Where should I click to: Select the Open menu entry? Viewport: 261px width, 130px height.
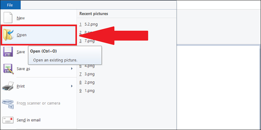click(22, 35)
